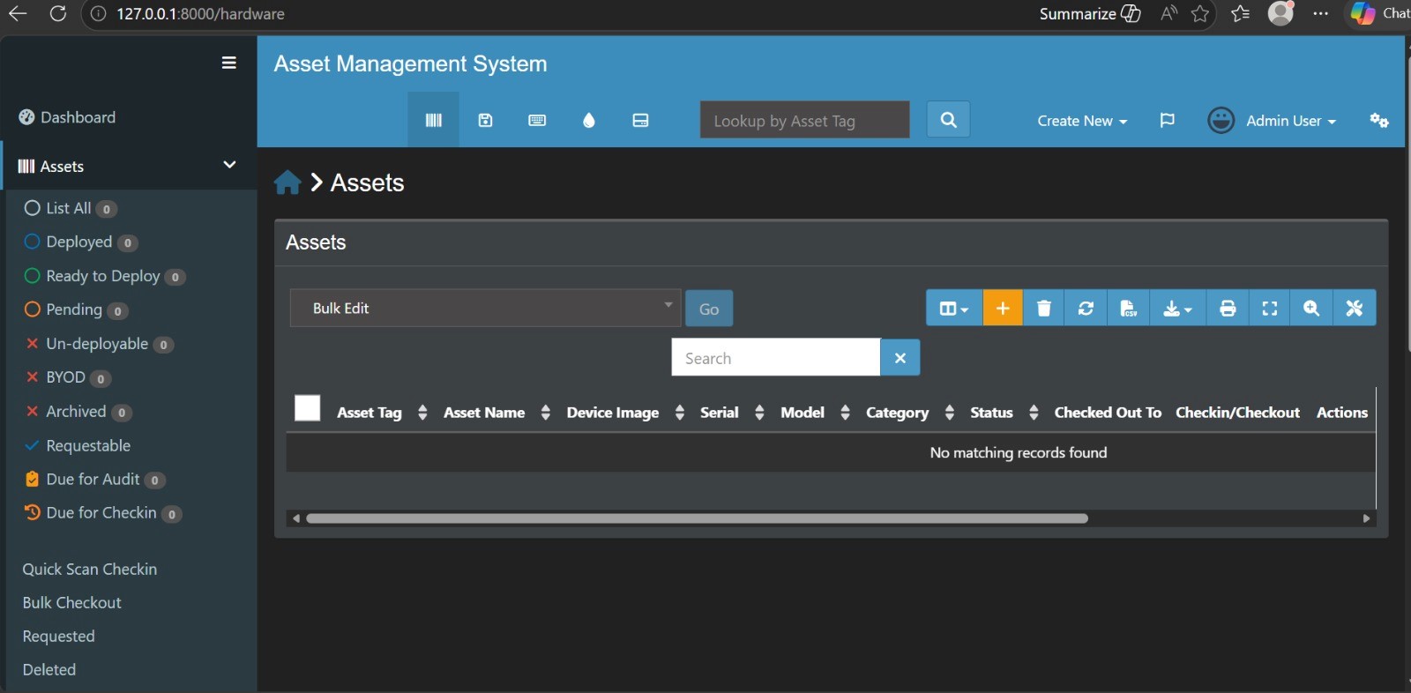Open the barcode Assets shortcut icon
The width and height of the screenshot is (1411, 693).
[433, 120]
